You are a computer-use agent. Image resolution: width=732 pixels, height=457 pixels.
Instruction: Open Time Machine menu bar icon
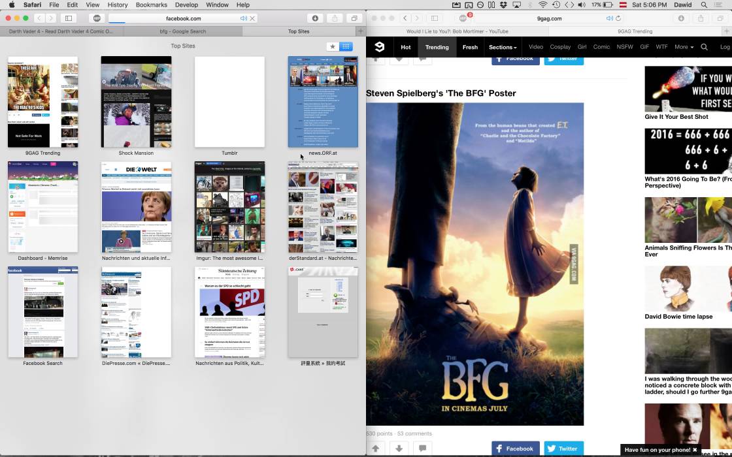point(556,5)
